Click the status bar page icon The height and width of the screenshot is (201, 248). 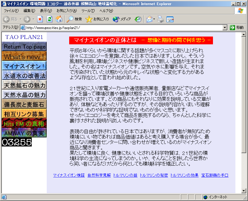tap(4, 197)
